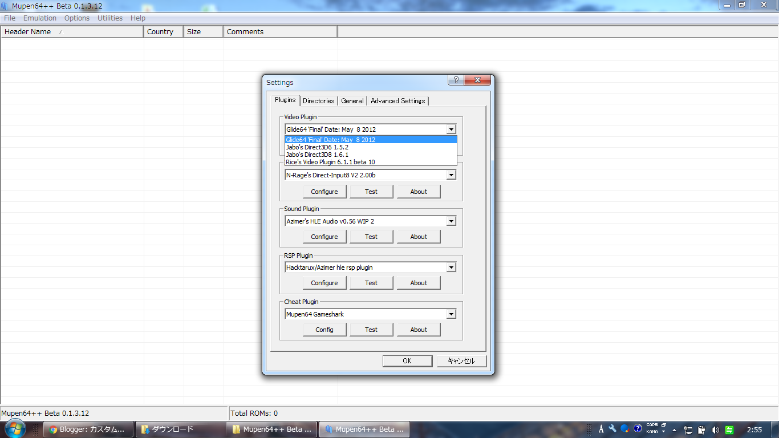Screen dimensions: 779x438
Task: Open the Help menu
Action: coord(138,18)
